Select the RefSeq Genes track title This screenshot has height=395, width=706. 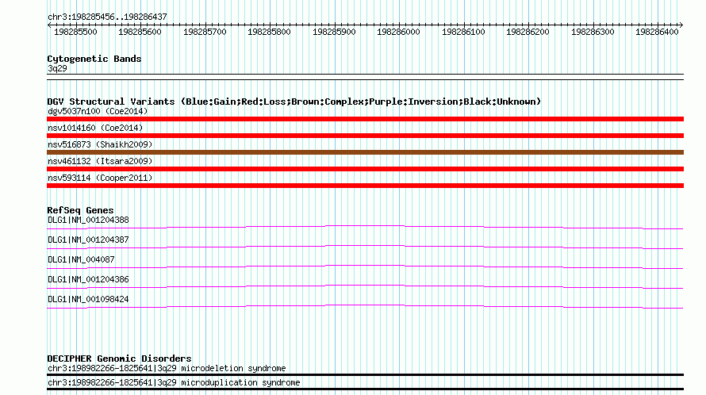(80, 210)
